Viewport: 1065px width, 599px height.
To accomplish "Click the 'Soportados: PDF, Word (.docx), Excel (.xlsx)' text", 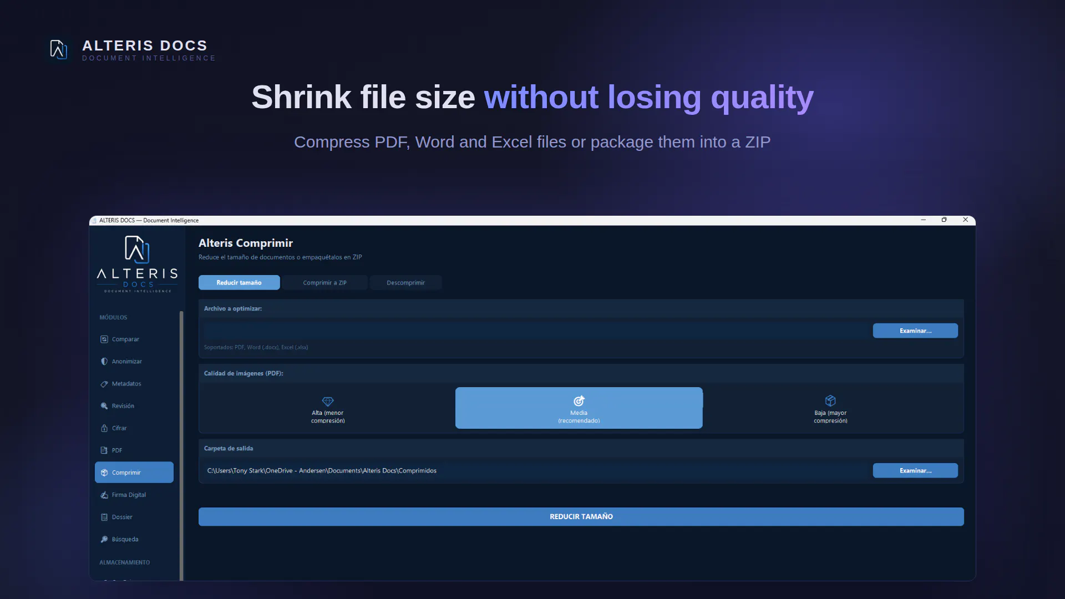I will 256,348.
